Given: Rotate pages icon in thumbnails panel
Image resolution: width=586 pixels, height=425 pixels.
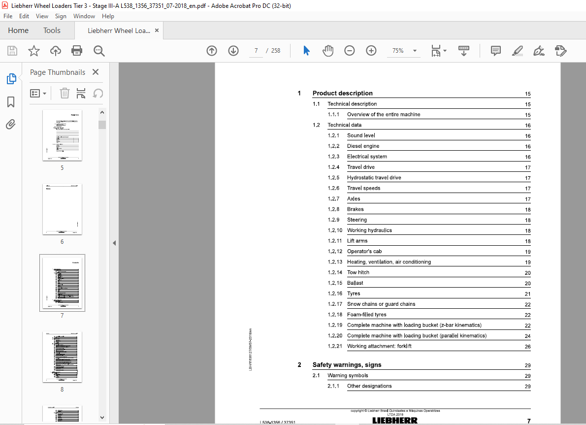Looking at the screenshot, I should [x=98, y=93].
